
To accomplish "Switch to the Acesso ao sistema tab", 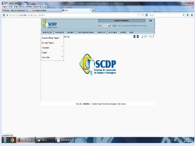I will click(47, 10).
